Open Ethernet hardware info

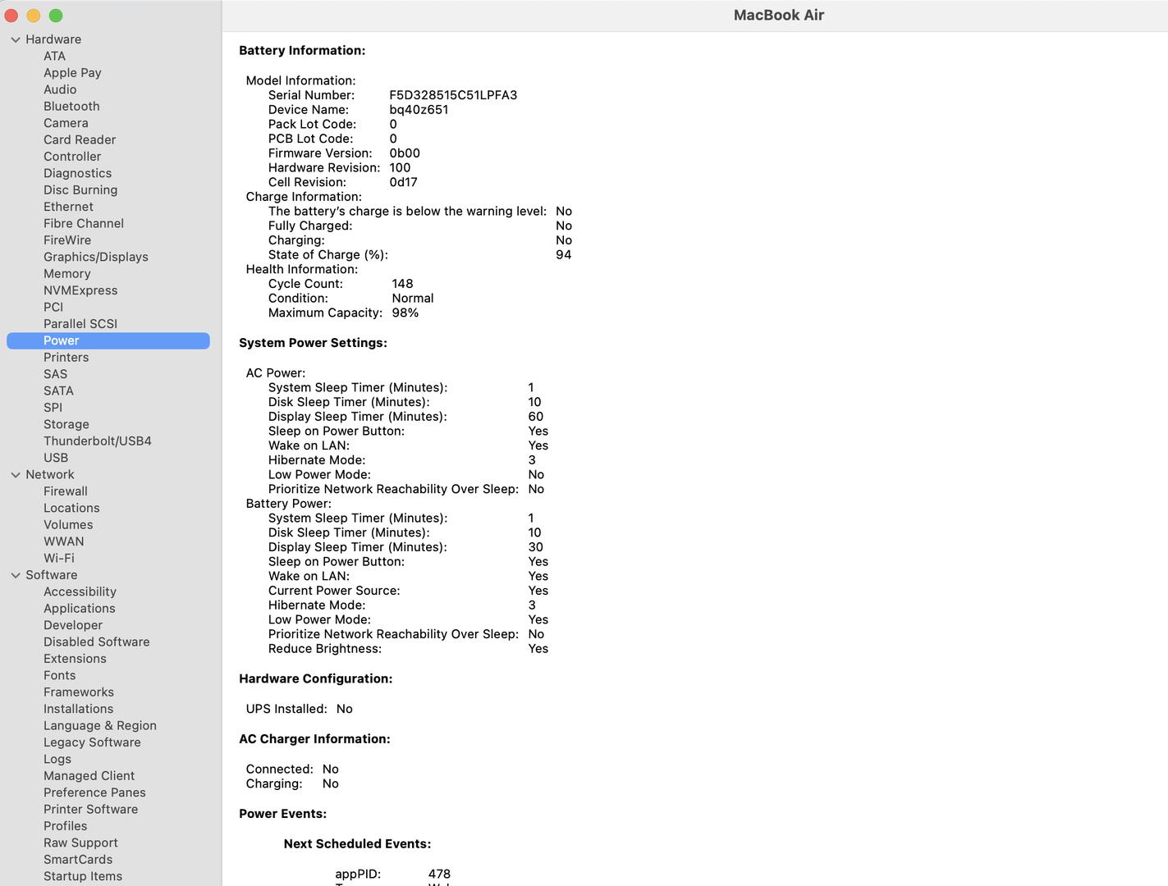pos(68,207)
